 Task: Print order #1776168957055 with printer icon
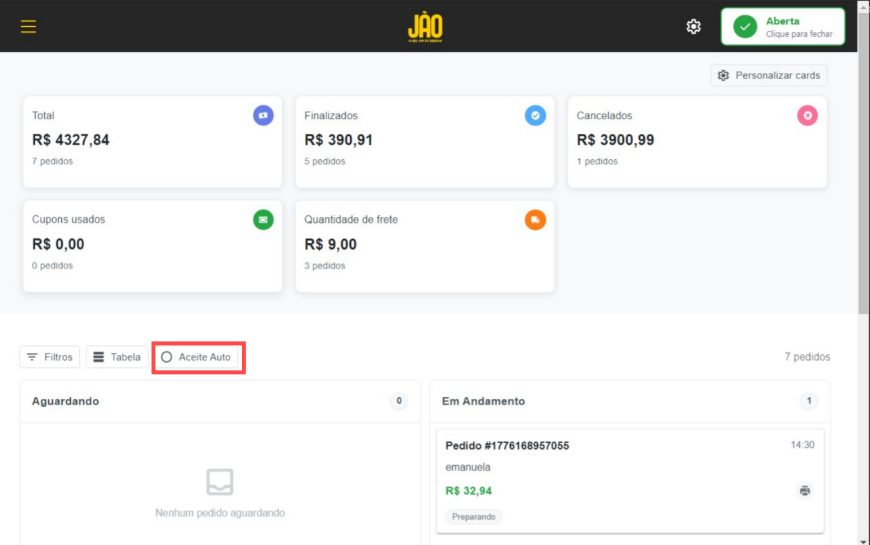click(x=805, y=491)
